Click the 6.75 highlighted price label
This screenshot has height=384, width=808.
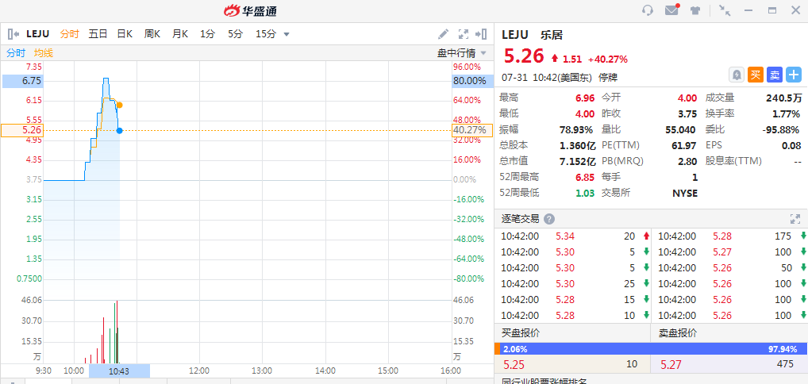point(23,81)
